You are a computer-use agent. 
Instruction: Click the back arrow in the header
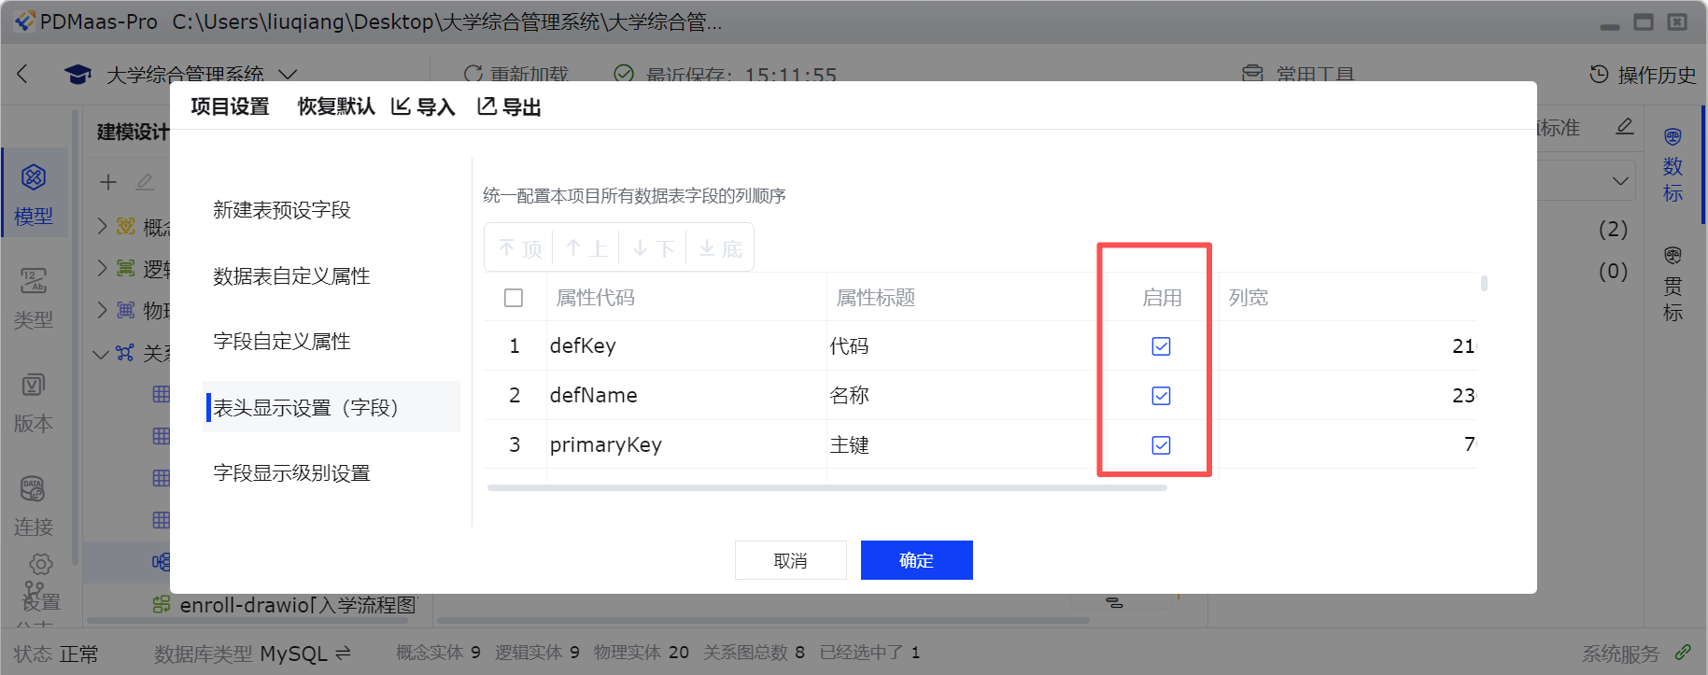pos(22,74)
